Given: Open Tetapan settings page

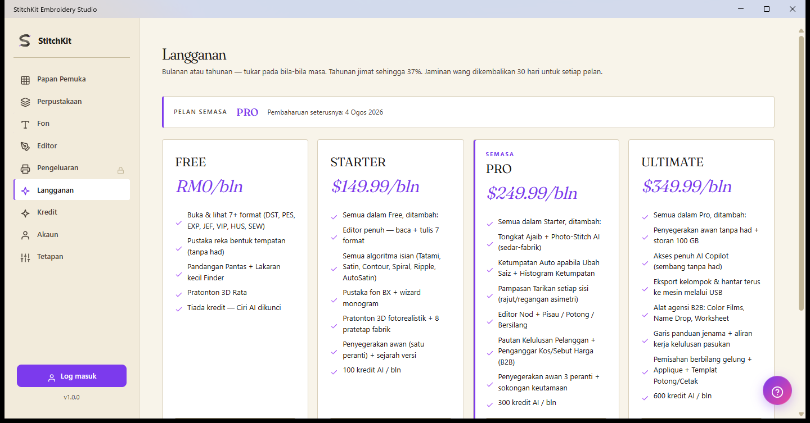Looking at the screenshot, I should click(72, 257).
